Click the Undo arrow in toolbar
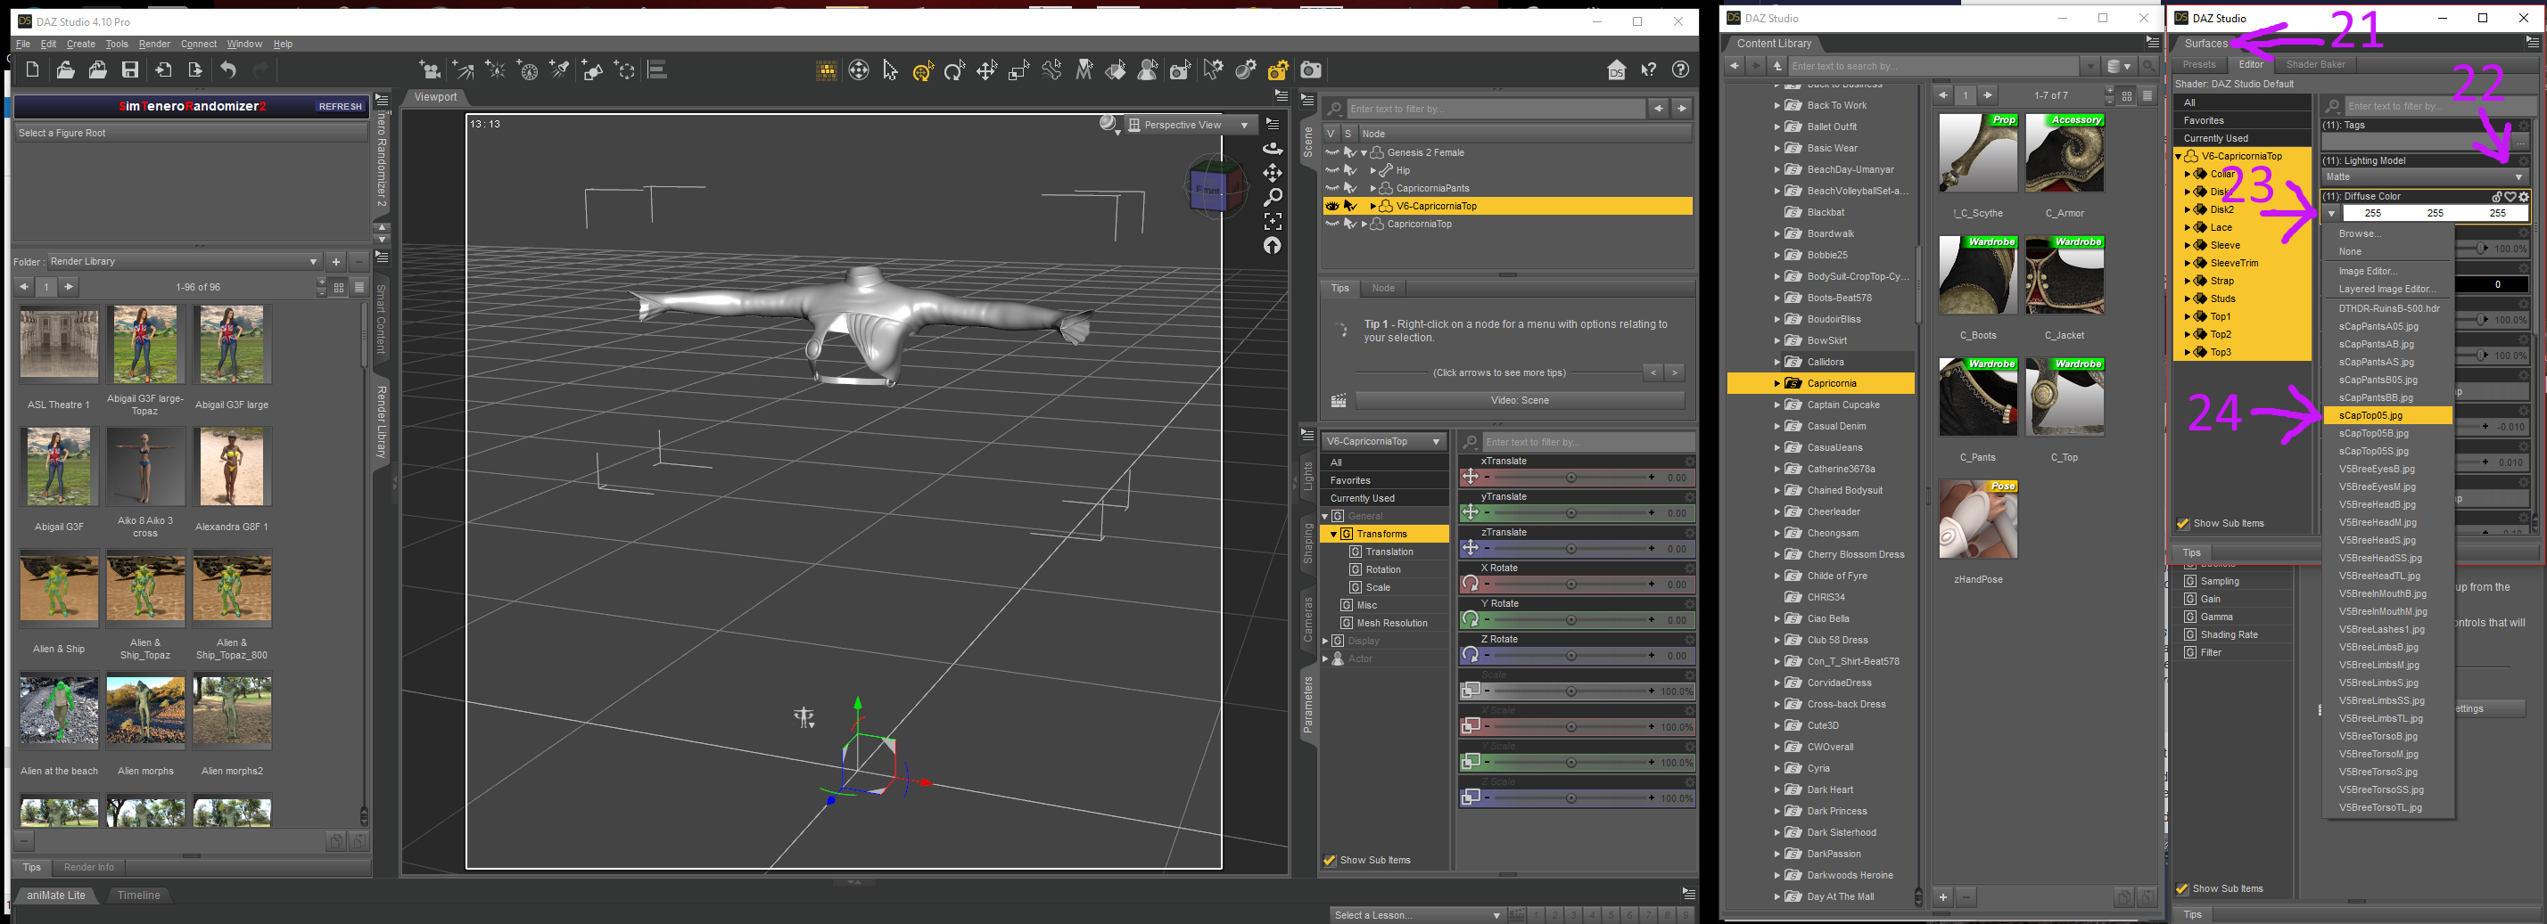 [228, 70]
